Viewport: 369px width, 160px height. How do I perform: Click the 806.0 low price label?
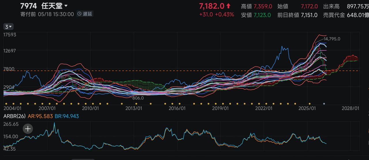click(138, 98)
